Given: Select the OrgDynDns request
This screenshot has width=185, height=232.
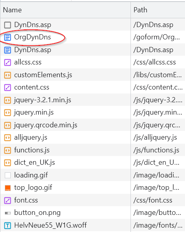Looking at the screenshot, I should [x=32, y=37].
